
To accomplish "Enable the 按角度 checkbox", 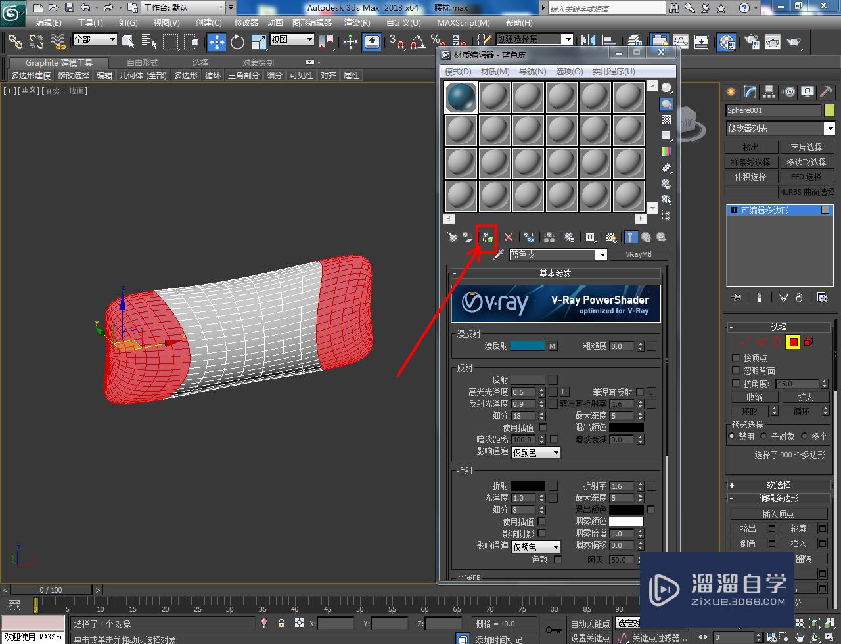I will pos(736,383).
